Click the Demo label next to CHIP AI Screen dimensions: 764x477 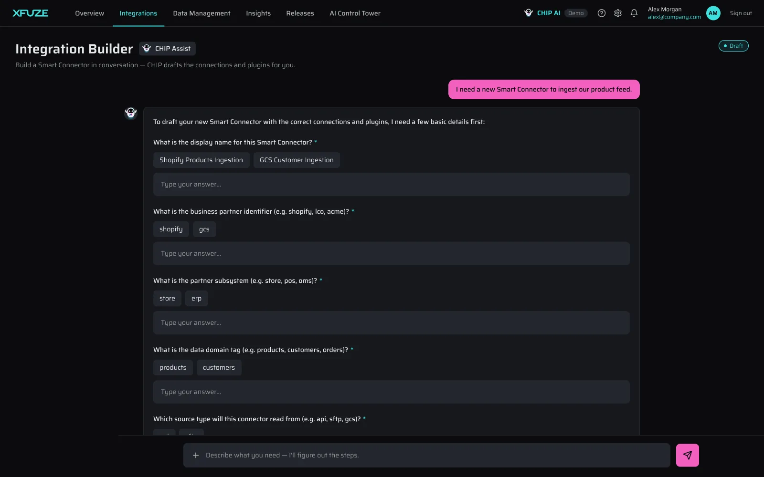pyautogui.click(x=576, y=13)
